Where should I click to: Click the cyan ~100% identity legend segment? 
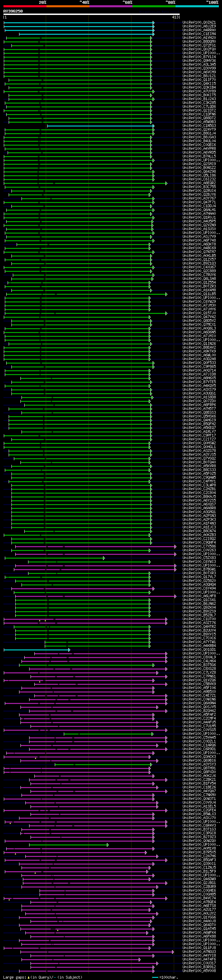click(x=197, y=6)
